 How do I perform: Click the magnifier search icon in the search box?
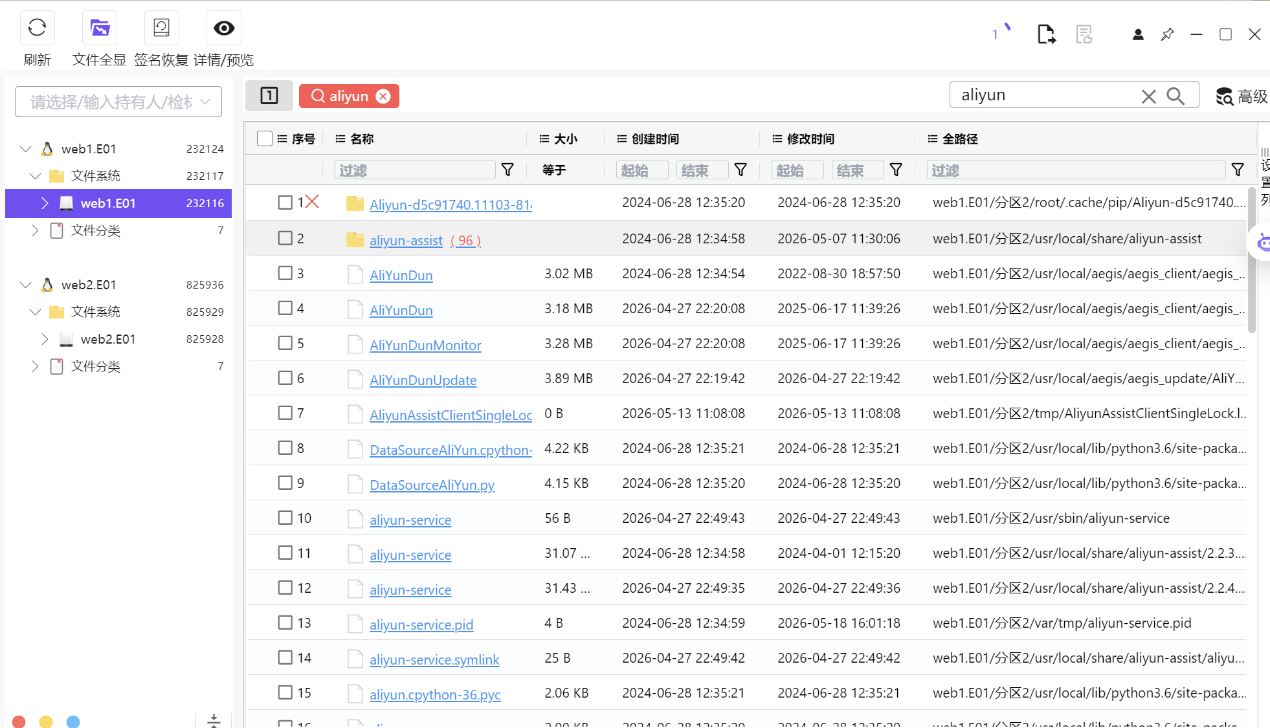click(x=1175, y=96)
